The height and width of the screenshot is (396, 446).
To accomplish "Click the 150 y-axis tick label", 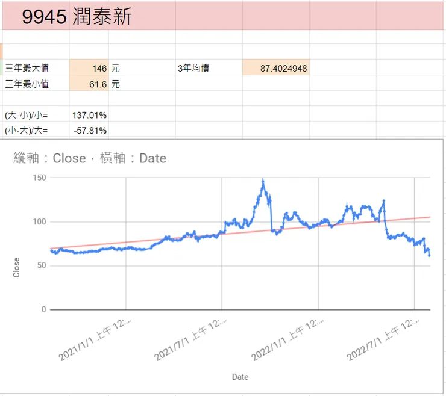I will pyautogui.click(x=39, y=178).
